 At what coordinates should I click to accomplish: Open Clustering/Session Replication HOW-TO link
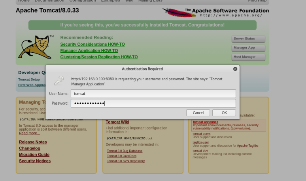pyautogui.click(x=99, y=57)
